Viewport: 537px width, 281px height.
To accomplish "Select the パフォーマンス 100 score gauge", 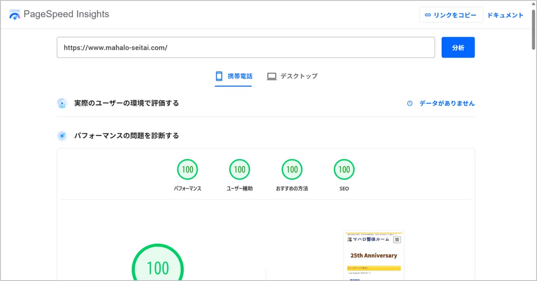I will [x=188, y=170].
